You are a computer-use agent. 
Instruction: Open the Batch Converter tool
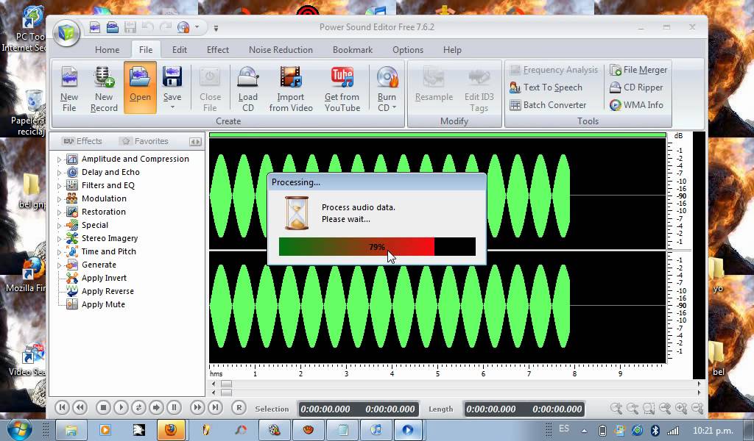click(548, 104)
